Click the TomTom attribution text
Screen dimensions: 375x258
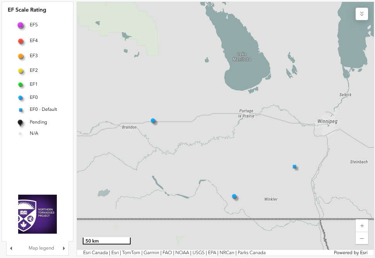(131, 253)
